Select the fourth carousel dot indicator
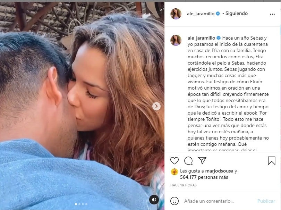This screenshot has width=281, height=210. [x=86, y=204]
